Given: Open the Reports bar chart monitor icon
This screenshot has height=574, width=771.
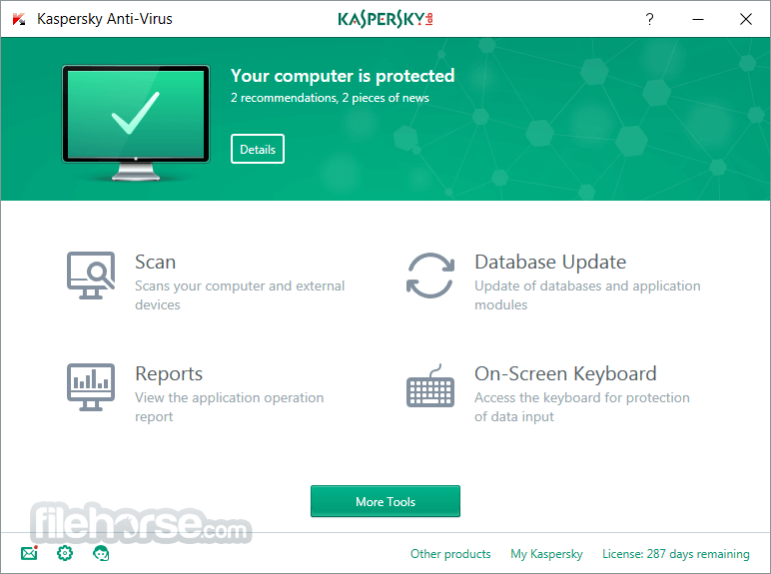Looking at the screenshot, I should 91,387.
